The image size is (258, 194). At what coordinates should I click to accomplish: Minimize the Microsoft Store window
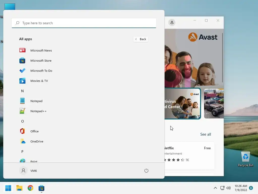click(195, 20)
